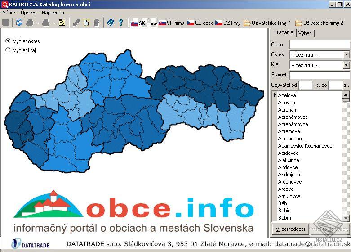This screenshot has height=252, width=351.
Task: Select the Vybrat okres radio button
Action: pos(8,41)
